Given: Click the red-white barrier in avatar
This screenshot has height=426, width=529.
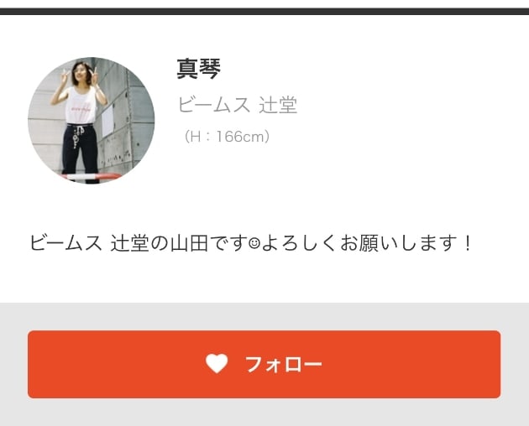Looking at the screenshot, I should [92, 177].
